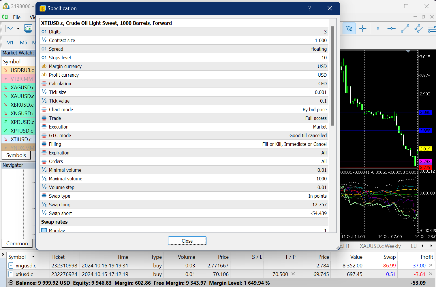Close the xngusd.c position with X

click(431, 265)
